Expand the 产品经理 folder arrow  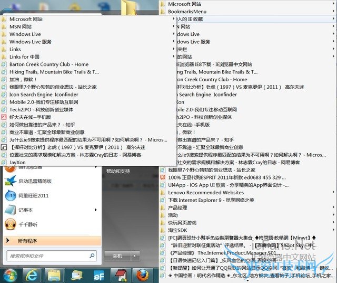click(333, 207)
